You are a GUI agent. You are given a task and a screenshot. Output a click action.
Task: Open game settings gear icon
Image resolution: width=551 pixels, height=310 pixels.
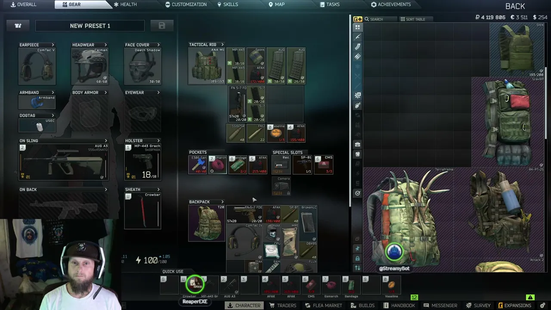tap(542, 306)
